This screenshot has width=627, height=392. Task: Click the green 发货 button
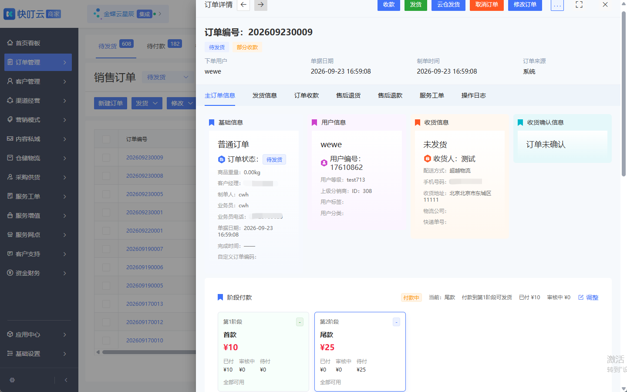416,5
